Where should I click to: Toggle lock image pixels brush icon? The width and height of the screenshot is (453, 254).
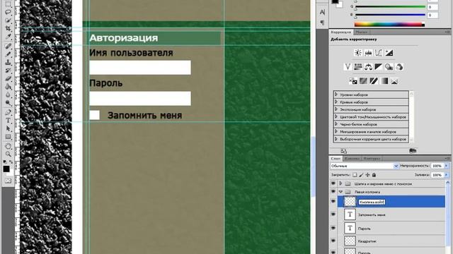tap(361, 175)
